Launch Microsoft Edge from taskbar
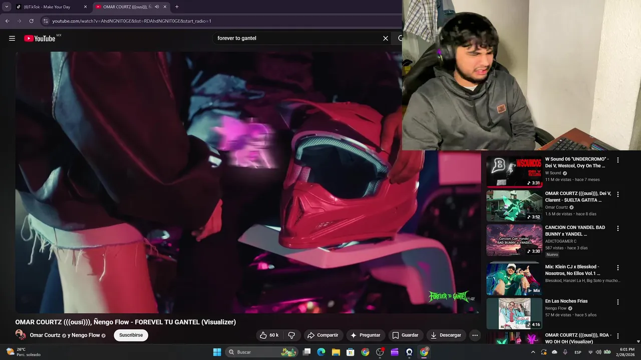641x360 pixels. click(322, 352)
